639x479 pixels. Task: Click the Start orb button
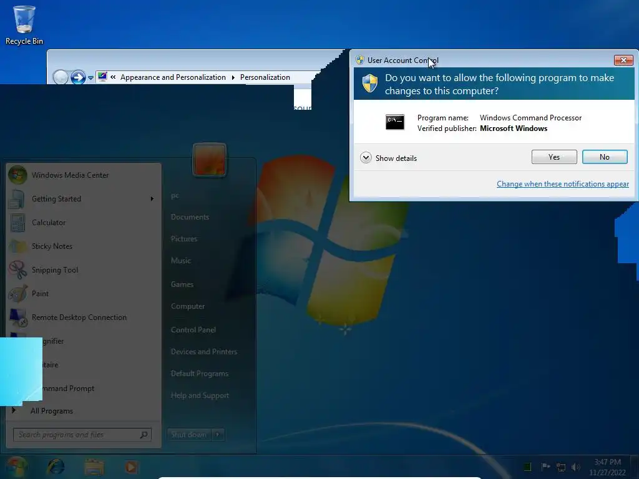pos(16,467)
